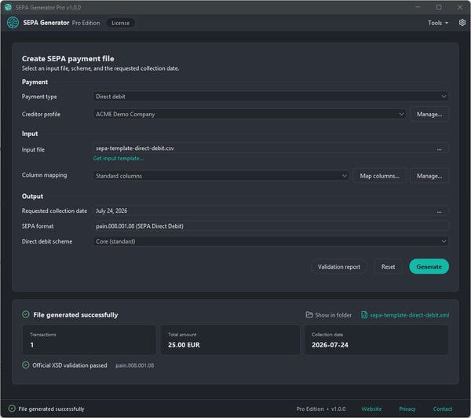Click the Collection date 2026-07-24 value

coord(330,345)
